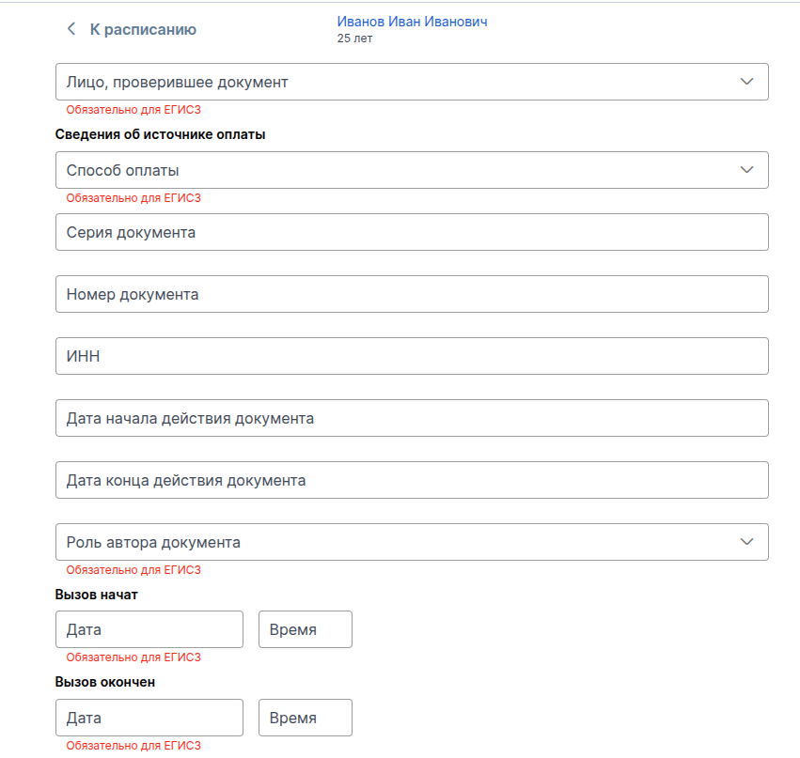Open patient Иванов Иван Иванович profile link

(x=412, y=22)
